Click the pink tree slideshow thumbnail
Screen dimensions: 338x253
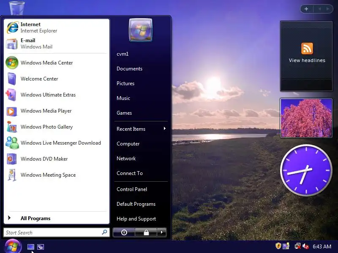point(306,118)
